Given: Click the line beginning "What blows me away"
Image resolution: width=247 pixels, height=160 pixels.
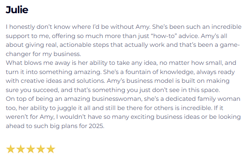Looking at the screenshot, I should 121,63.
